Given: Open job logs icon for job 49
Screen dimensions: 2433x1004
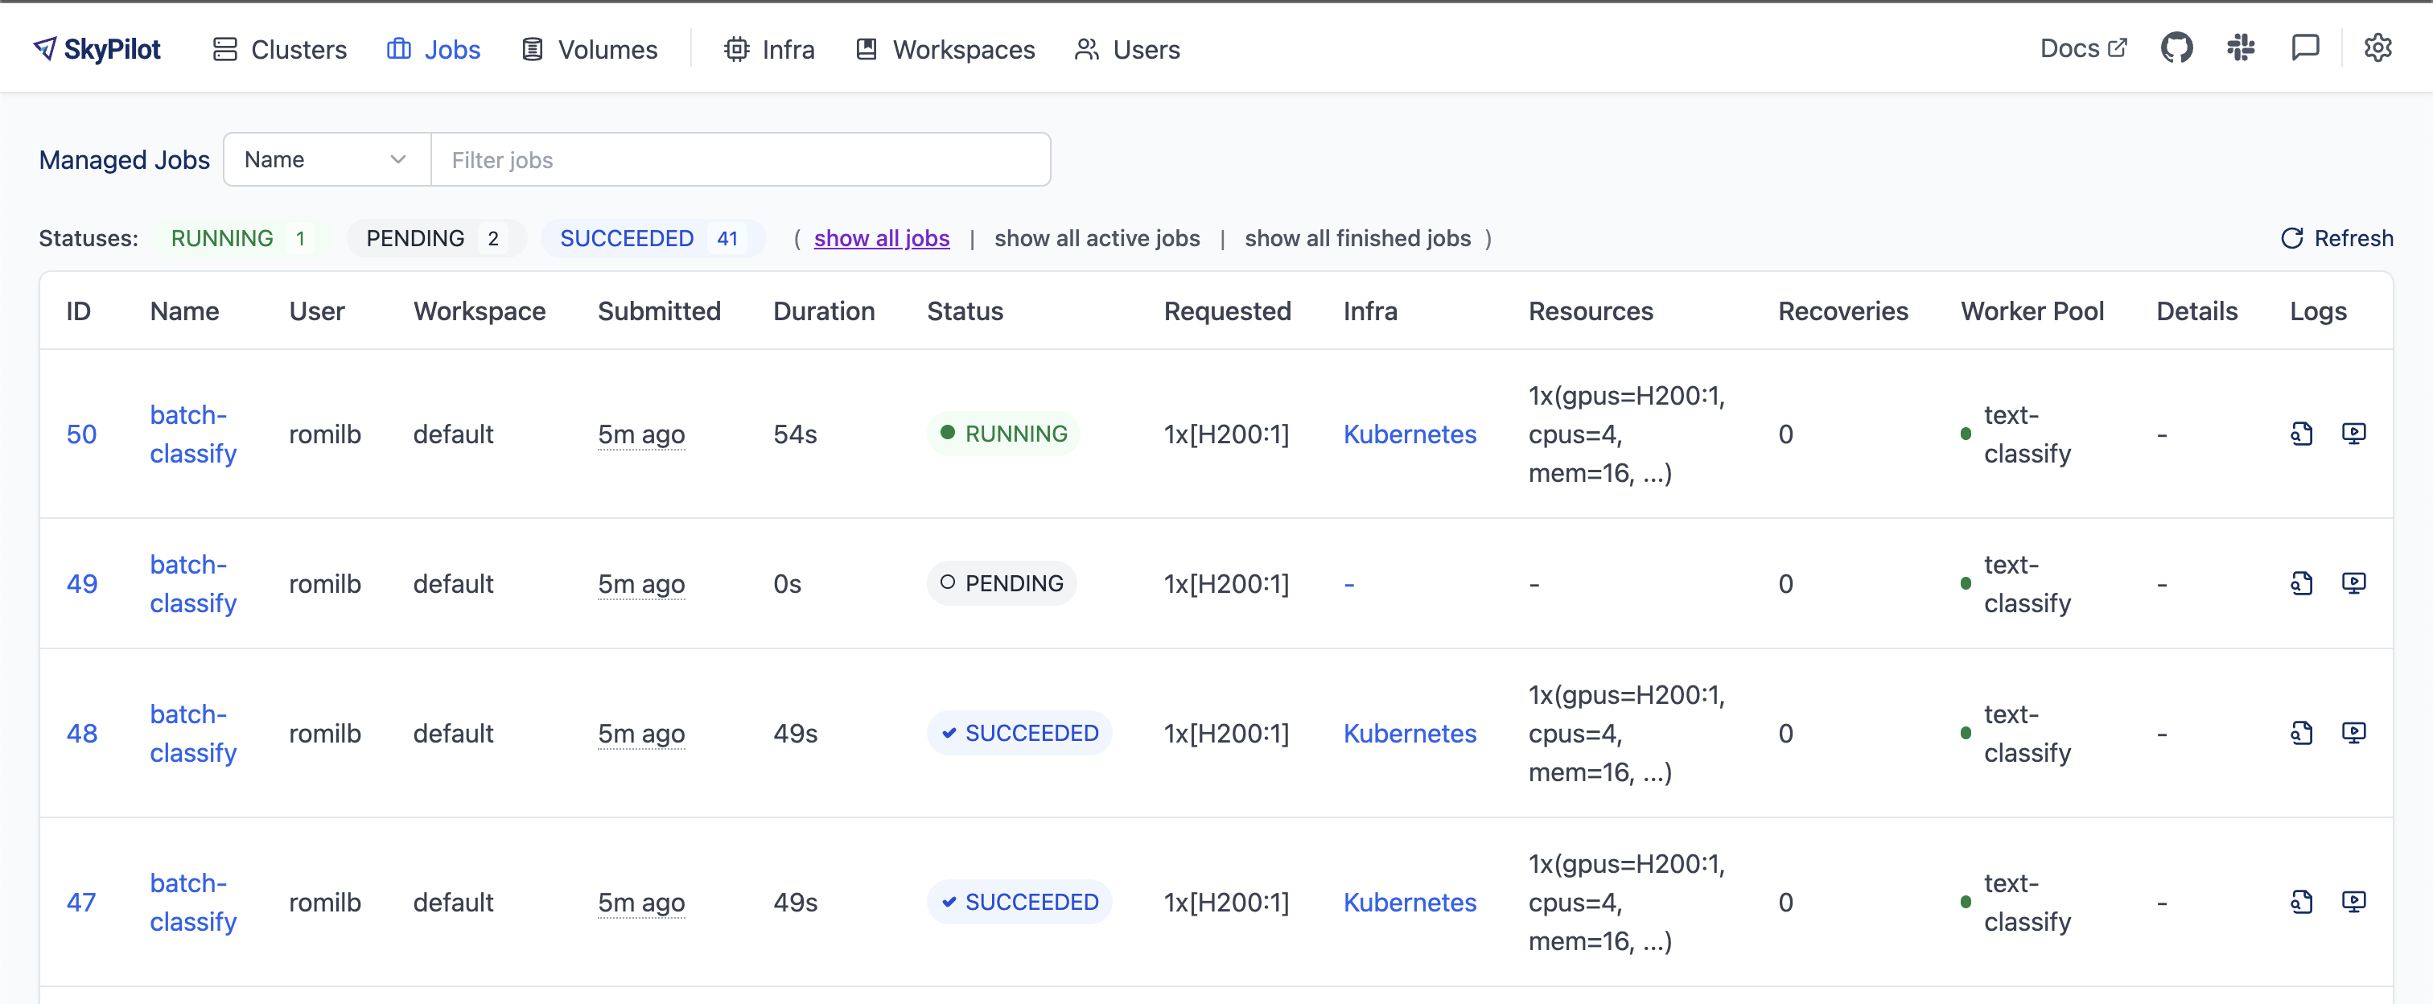Looking at the screenshot, I should pos(2301,584).
